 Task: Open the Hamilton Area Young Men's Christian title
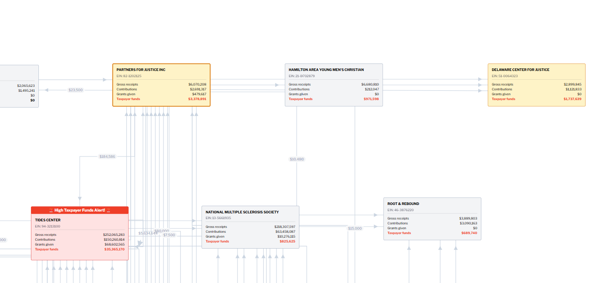(x=326, y=70)
